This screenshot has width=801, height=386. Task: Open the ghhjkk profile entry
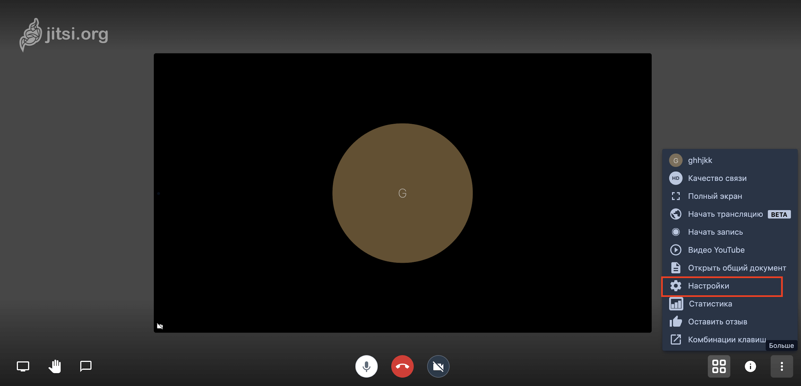coord(700,160)
